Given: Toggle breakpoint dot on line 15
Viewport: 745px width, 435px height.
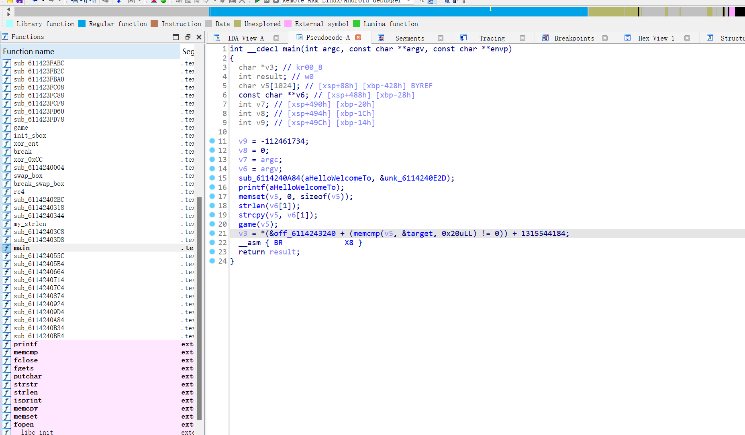Looking at the screenshot, I should click(x=212, y=178).
